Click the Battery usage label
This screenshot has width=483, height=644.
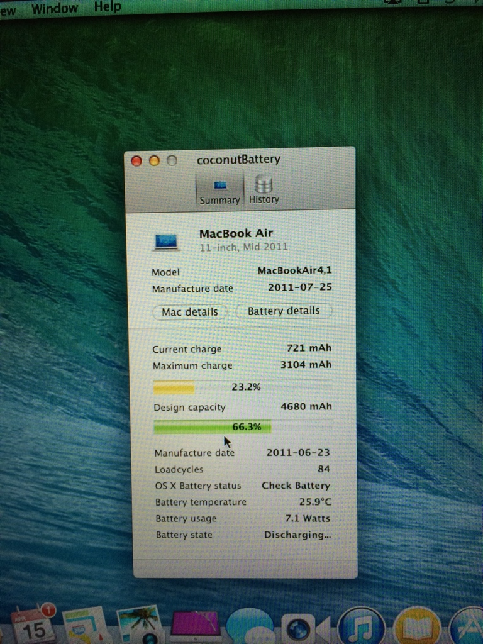186,519
